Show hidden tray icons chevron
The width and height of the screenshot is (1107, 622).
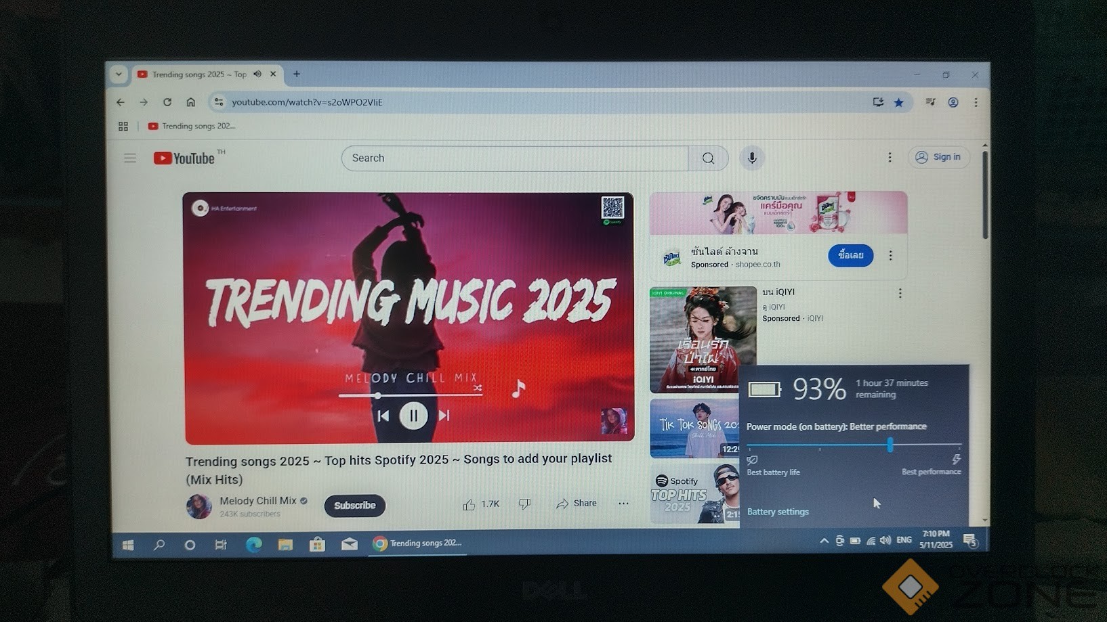(x=824, y=541)
